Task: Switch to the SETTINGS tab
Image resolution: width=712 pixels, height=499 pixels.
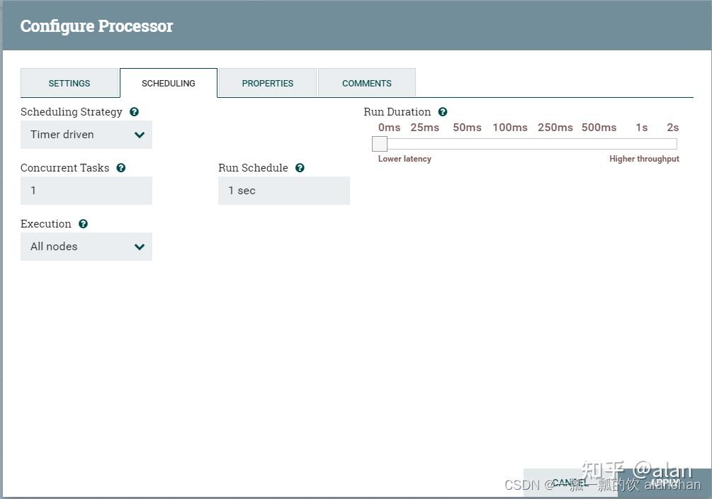Action: click(x=69, y=83)
